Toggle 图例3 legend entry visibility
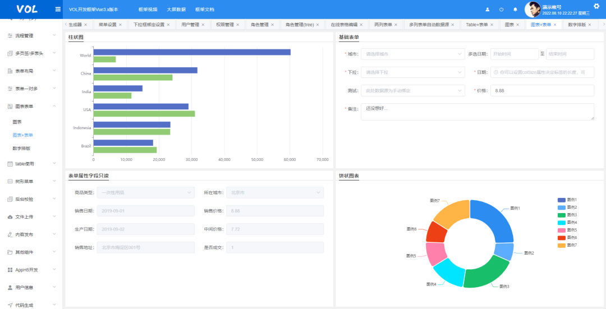Viewport: 606px width, 309px height. [x=567, y=215]
